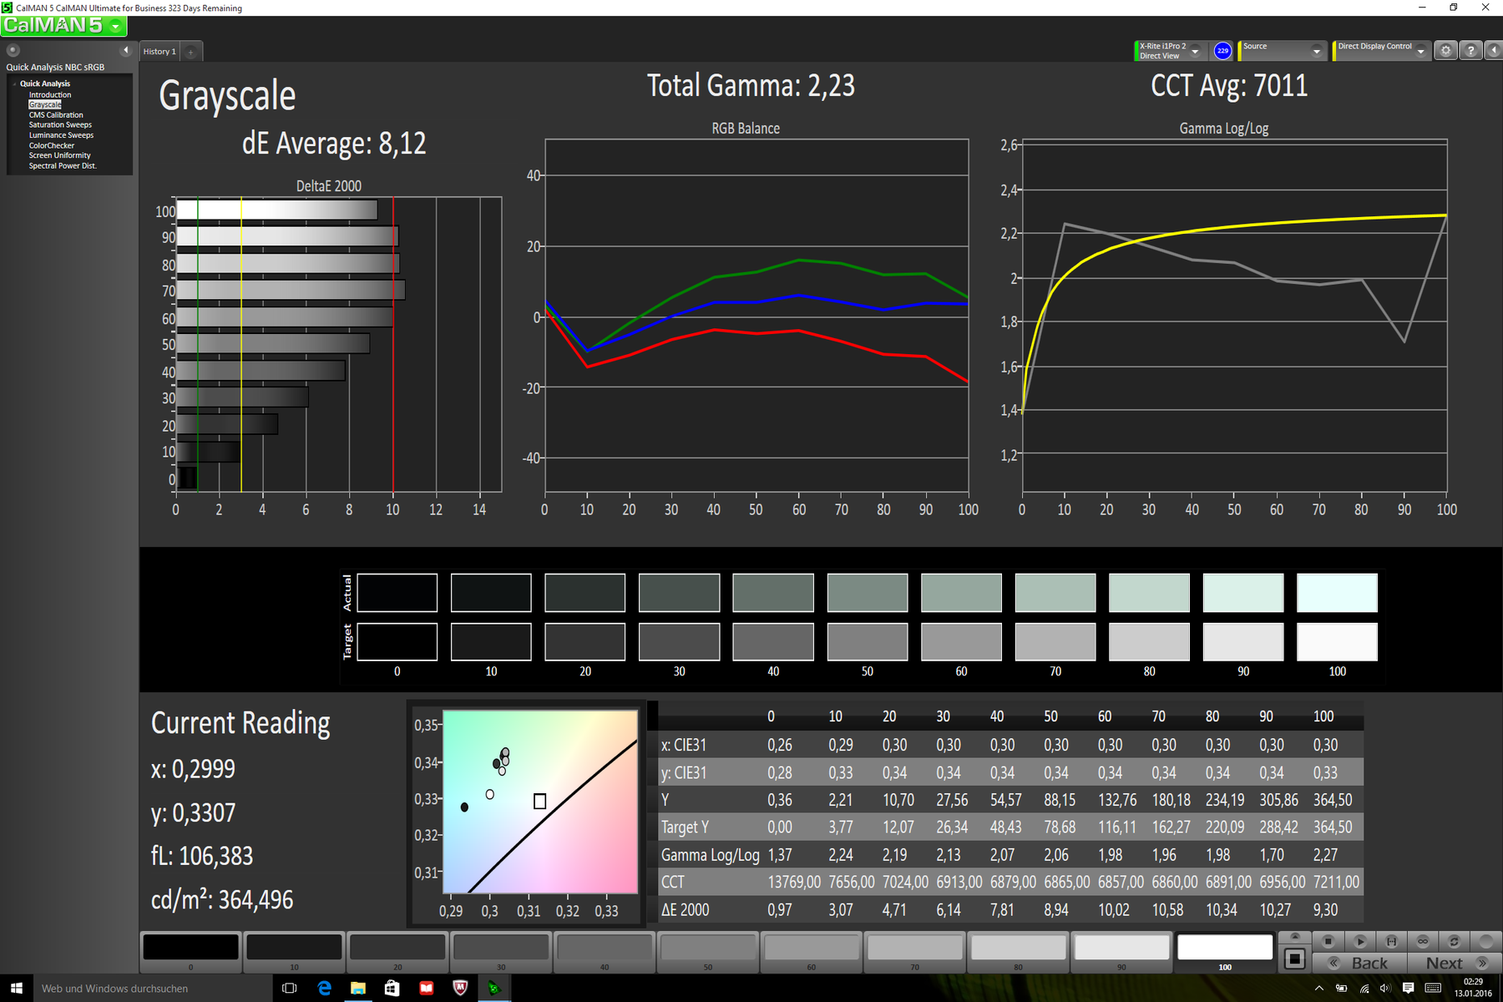Open Saturation Sweeps in workflow list

[60, 125]
